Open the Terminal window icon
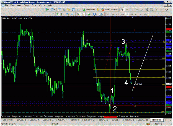The width and height of the screenshot is (173, 126). (73, 10)
